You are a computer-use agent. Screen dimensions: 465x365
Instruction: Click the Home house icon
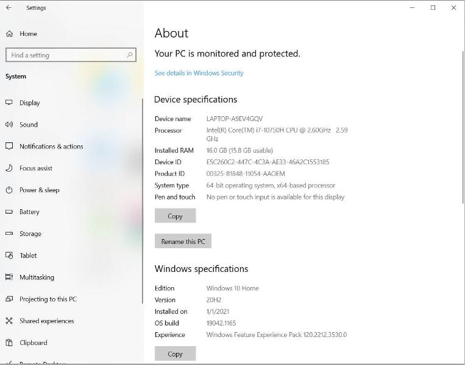point(10,33)
